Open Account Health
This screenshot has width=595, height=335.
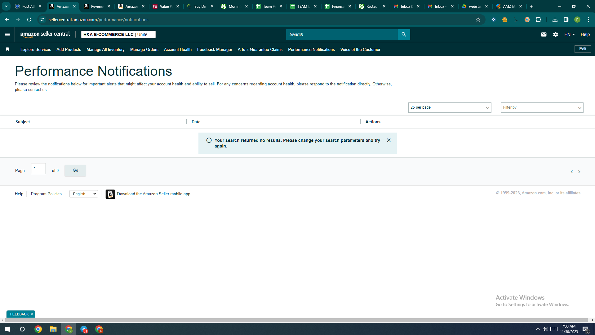point(178,49)
